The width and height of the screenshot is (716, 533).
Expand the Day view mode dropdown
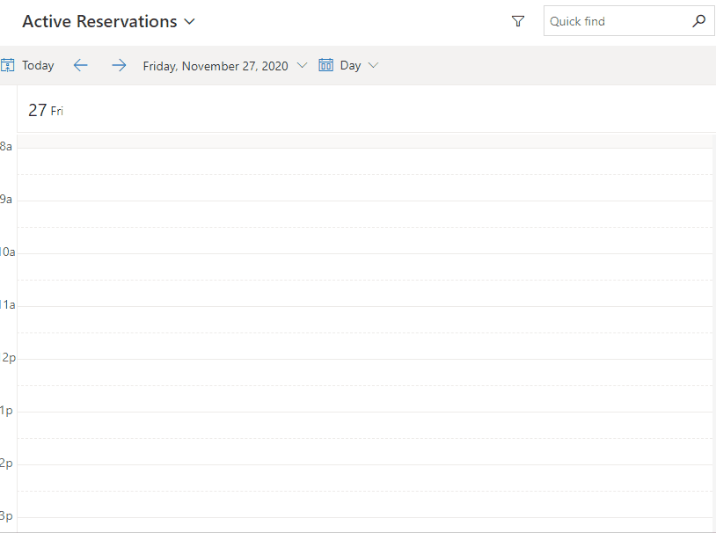[x=372, y=65]
